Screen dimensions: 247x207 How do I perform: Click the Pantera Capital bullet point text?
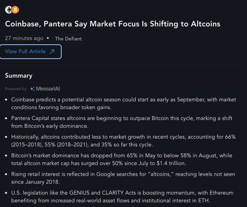122,122
